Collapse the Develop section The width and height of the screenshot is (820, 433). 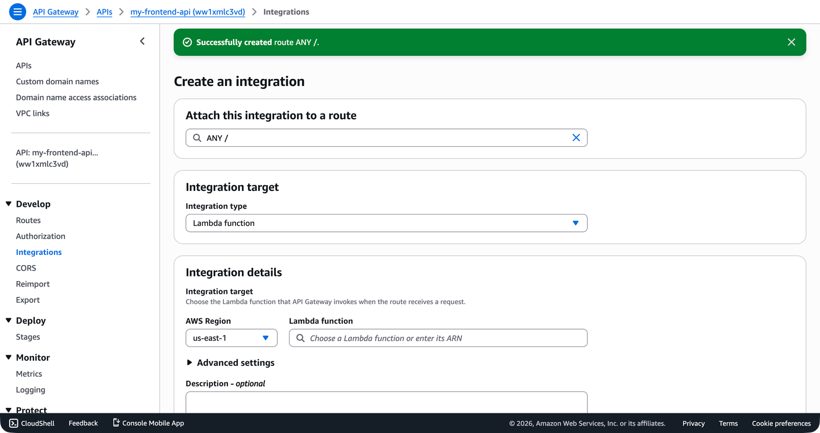click(x=9, y=204)
